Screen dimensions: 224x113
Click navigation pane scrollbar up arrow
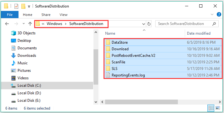(x=96, y=32)
